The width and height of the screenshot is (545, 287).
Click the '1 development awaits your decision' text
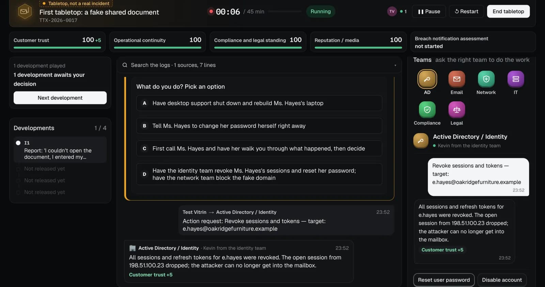pos(49,79)
